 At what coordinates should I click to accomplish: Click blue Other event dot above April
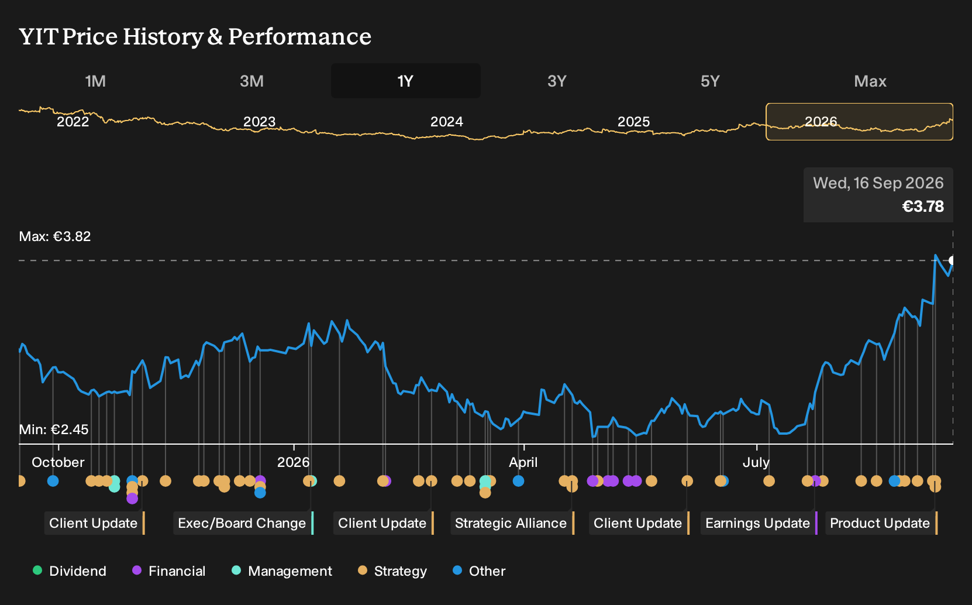pos(518,481)
